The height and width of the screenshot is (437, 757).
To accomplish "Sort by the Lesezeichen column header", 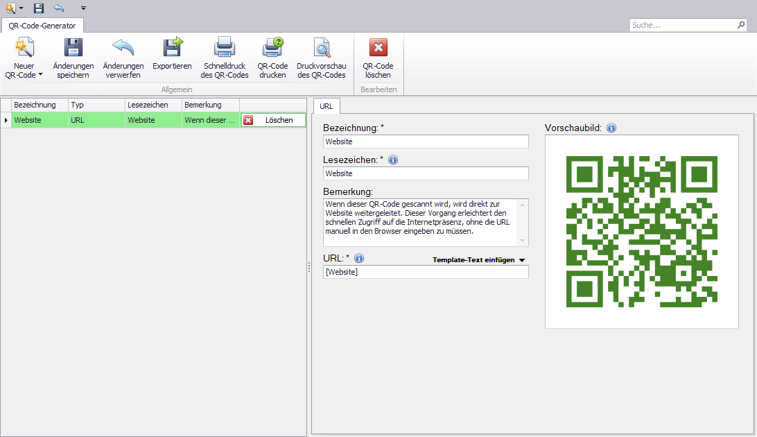I will coord(153,105).
